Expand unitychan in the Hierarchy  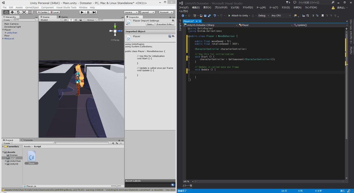(5, 33)
